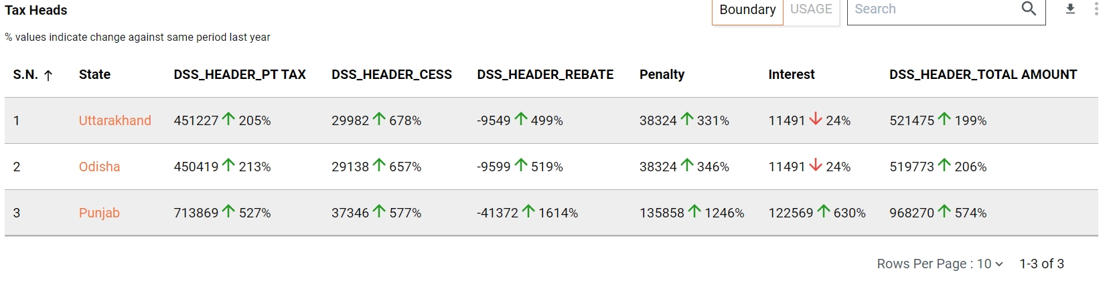The width and height of the screenshot is (1109, 287).
Task: Switch to the Boundary tab
Action: pos(747,10)
